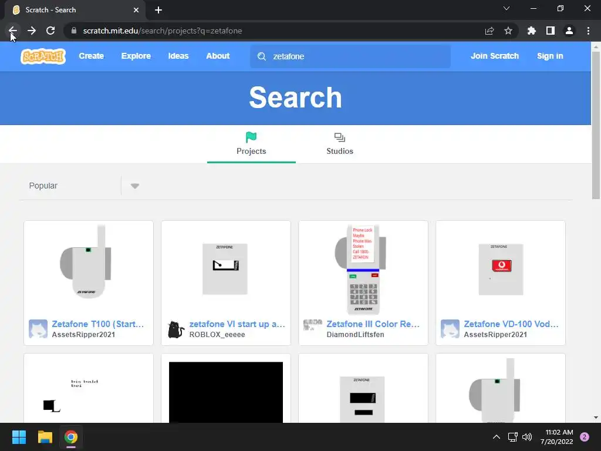
Task: Open the Chrome profile avatar icon
Action: click(x=569, y=31)
